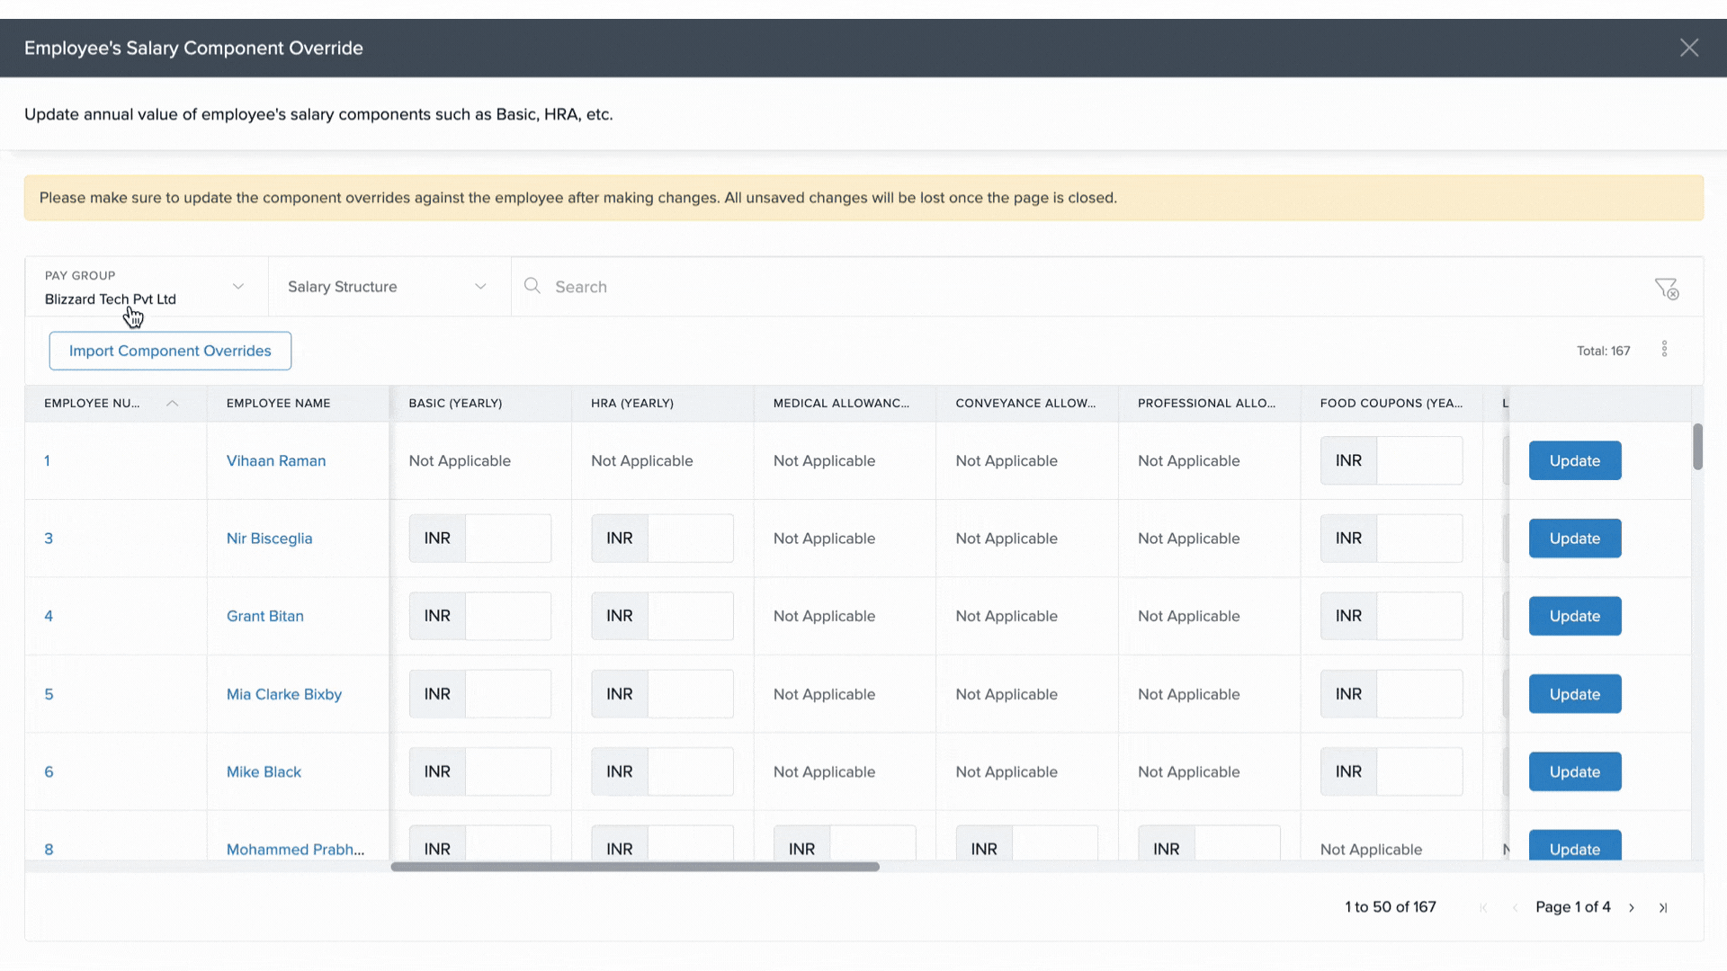This screenshot has width=1727, height=971.
Task: Click Basic yearly input for Grant Bitan
Action: point(507,616)
